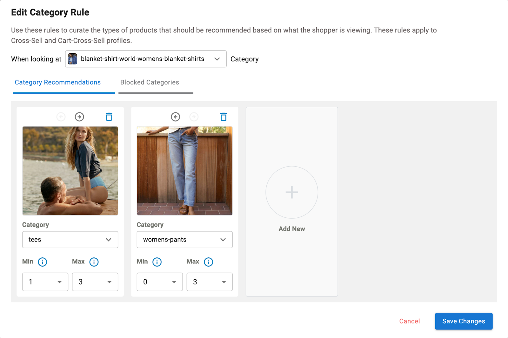Click 'Category' text after top dropdown
This screenshot has width=508, height=338.
[x=244, y=59]
